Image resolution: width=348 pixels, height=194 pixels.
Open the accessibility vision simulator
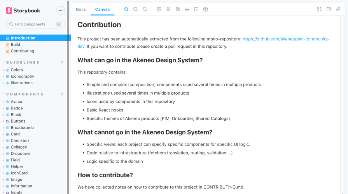click(x=206, y=9)
